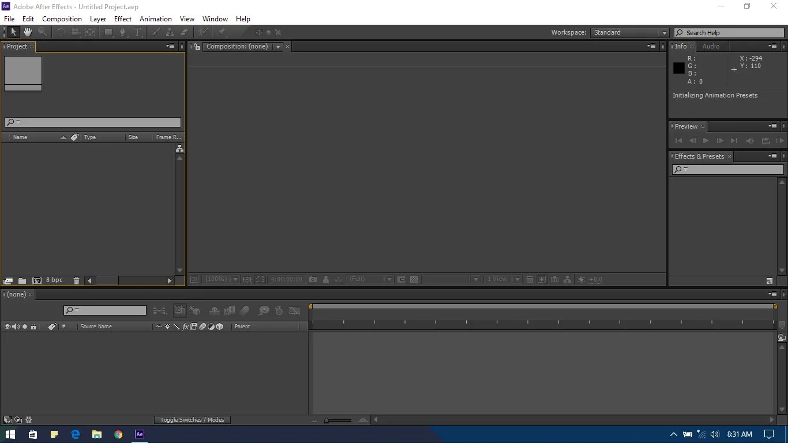
Task: Open Composition Mini-Flowchart in timeline
Action: coord(160,310)
